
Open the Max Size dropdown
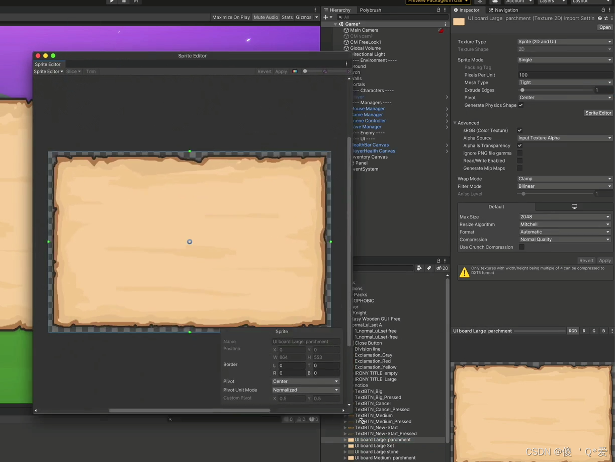(x=565, y=217)
